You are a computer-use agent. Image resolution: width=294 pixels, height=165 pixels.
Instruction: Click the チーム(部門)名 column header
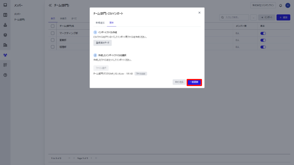[x=67, y=26]
